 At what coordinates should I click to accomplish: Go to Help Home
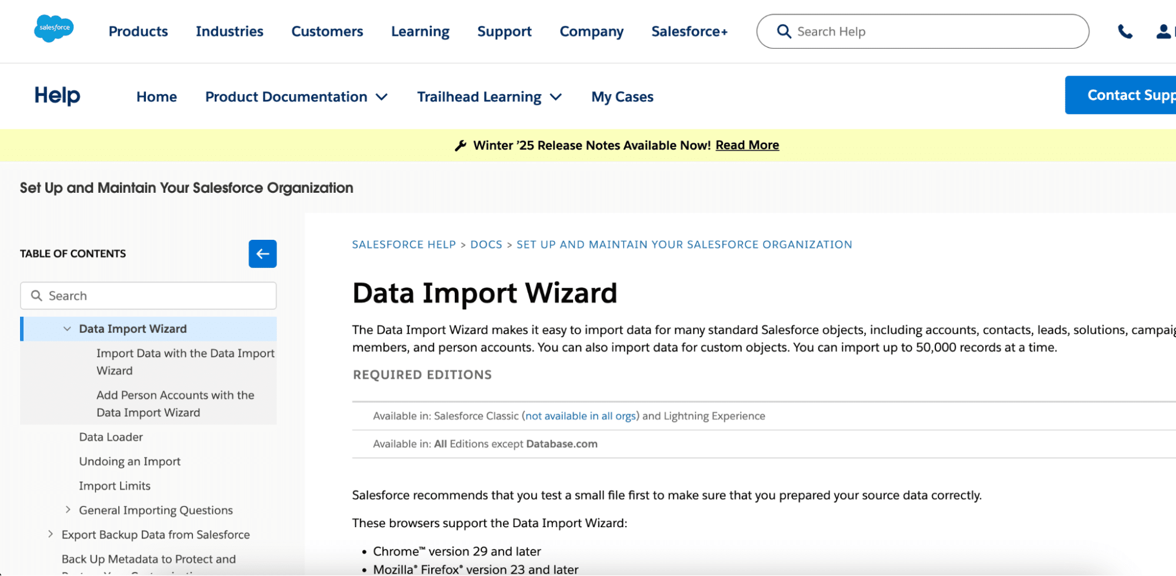pos(156,96)
